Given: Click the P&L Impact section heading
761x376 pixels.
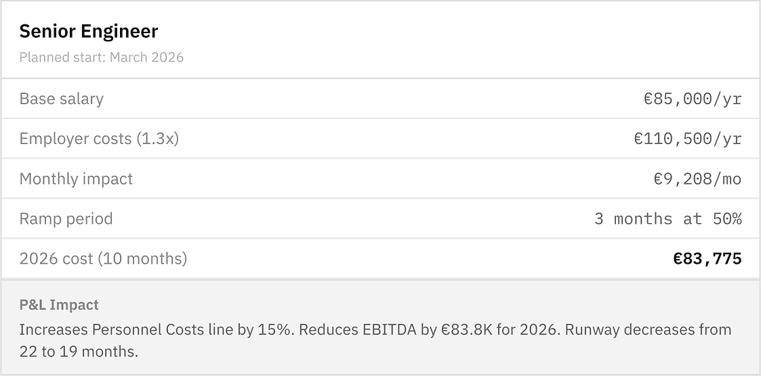Looking at the screenshot, I should coord(59,305).
